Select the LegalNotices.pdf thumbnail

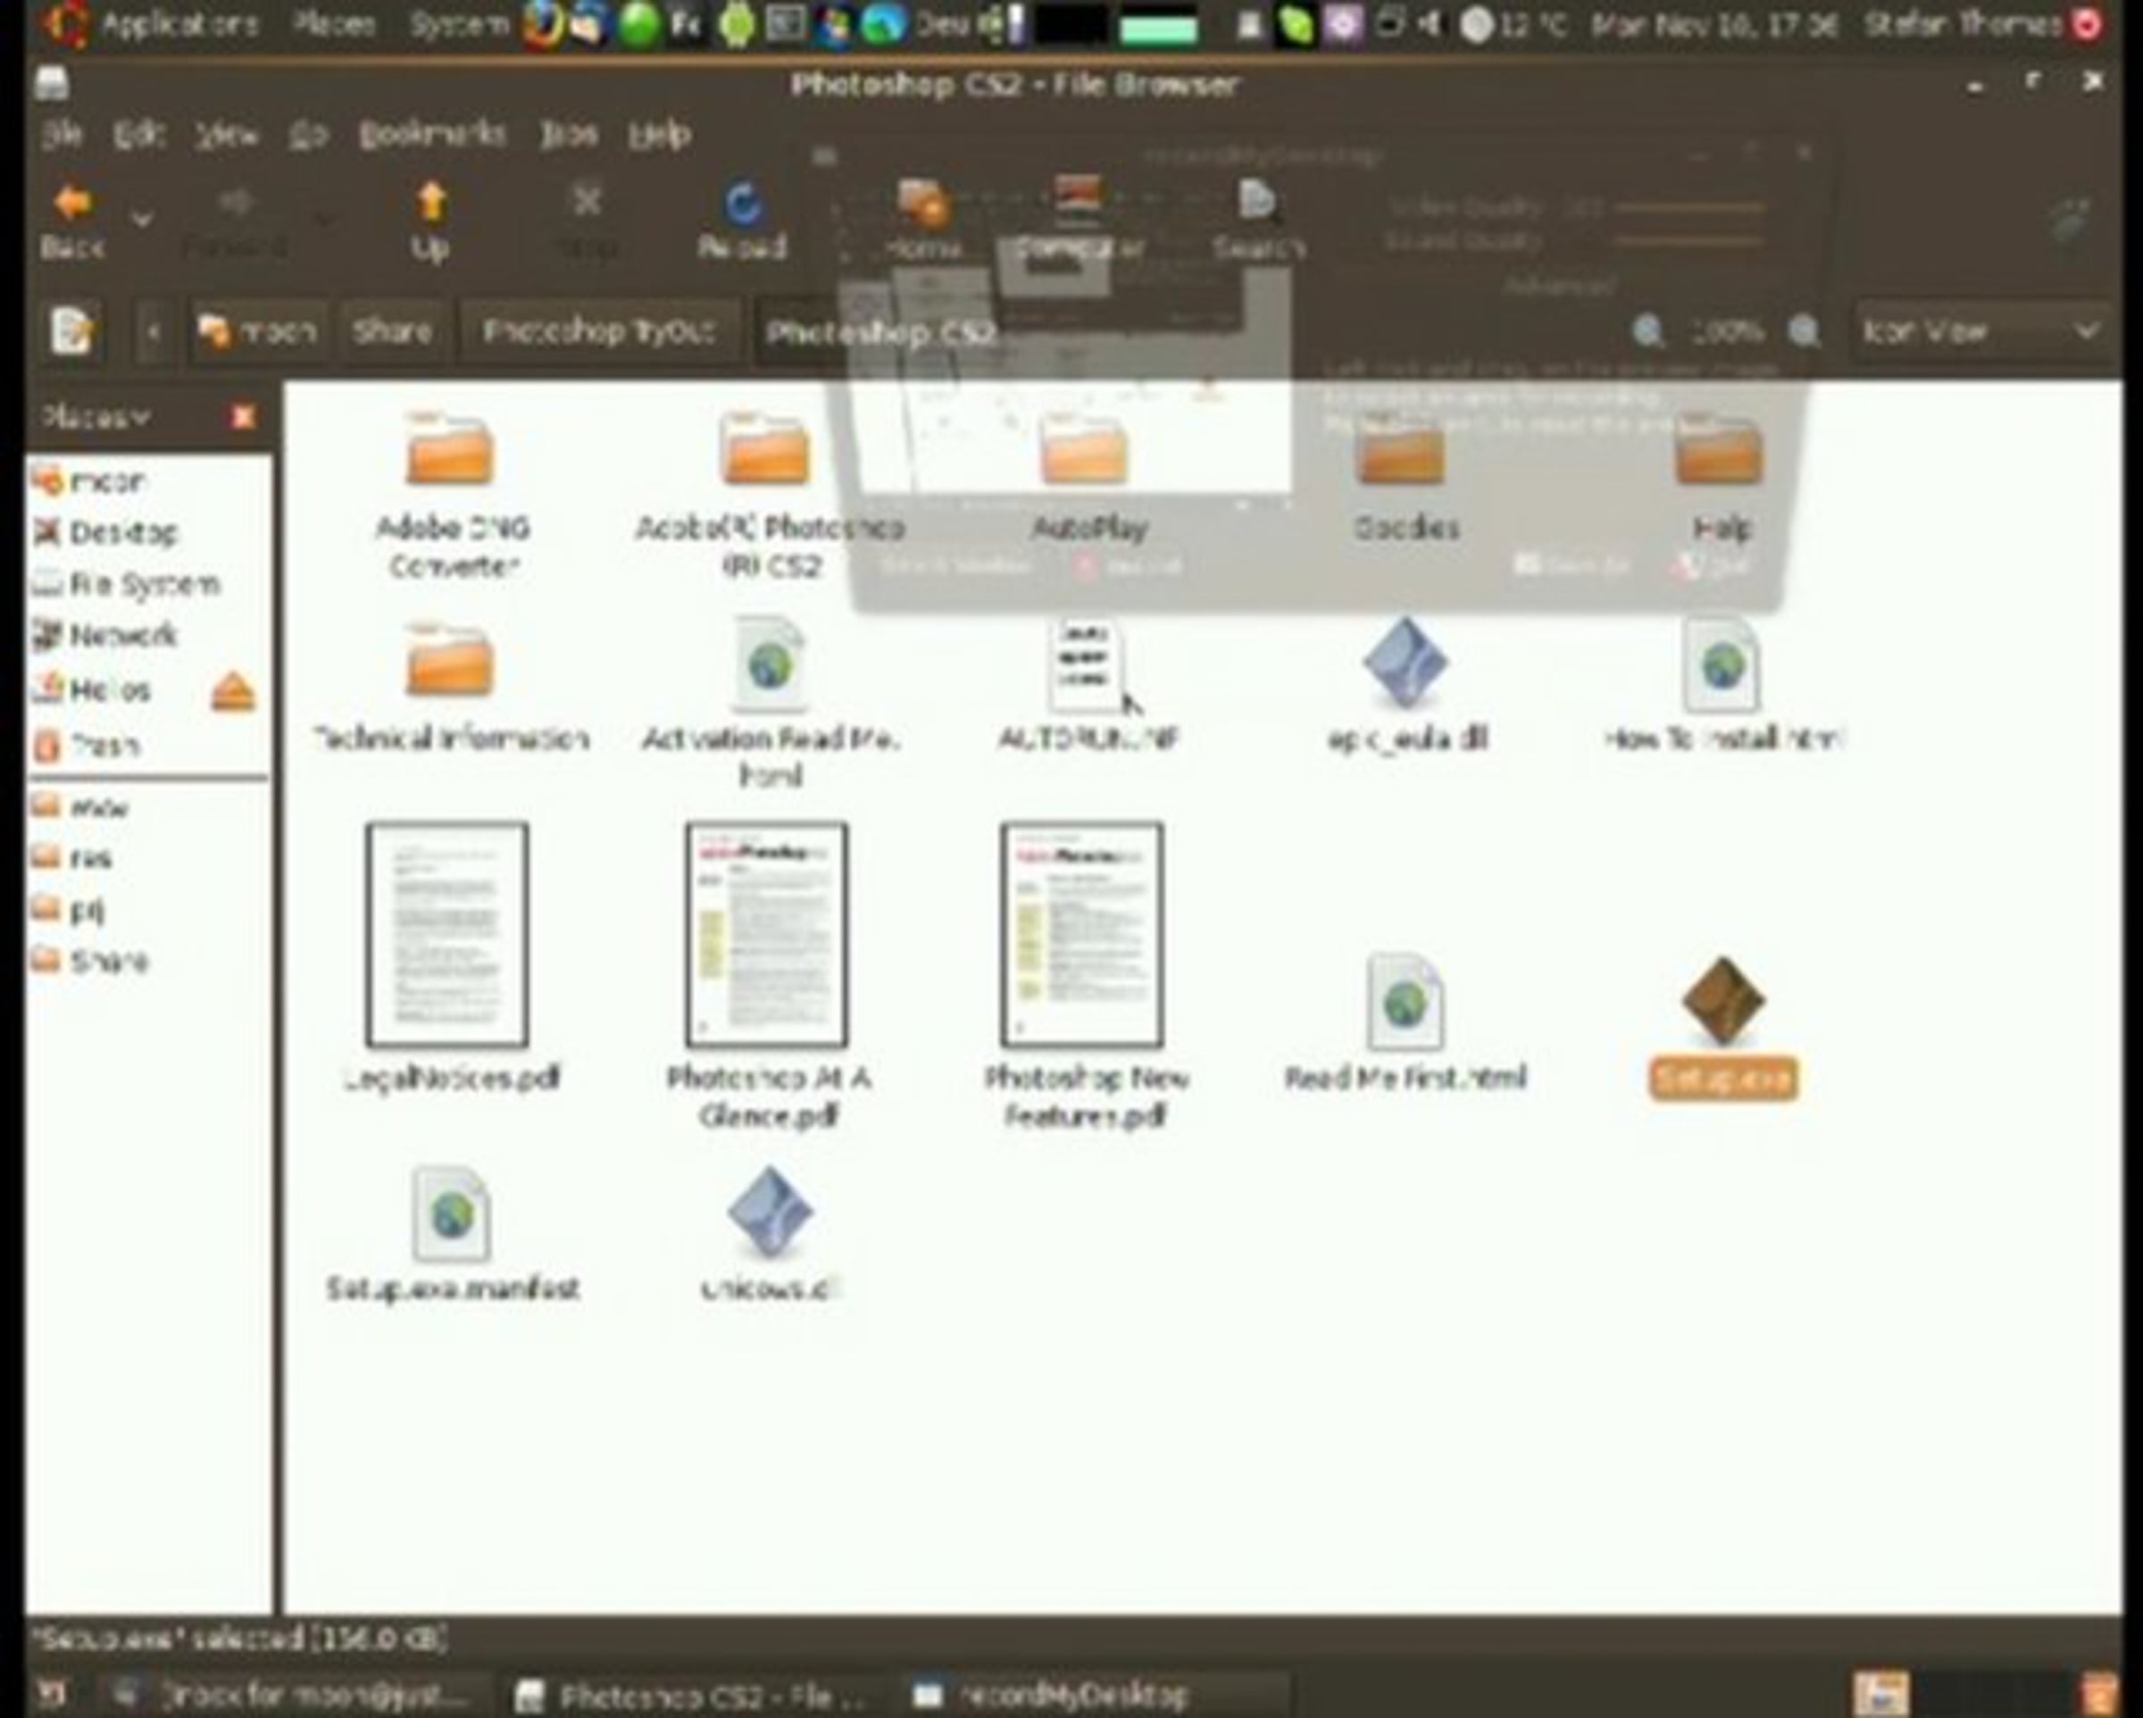tap(447, 935)
